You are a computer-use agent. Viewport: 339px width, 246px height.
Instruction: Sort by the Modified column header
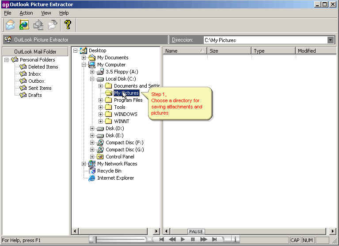coord(316,51)
